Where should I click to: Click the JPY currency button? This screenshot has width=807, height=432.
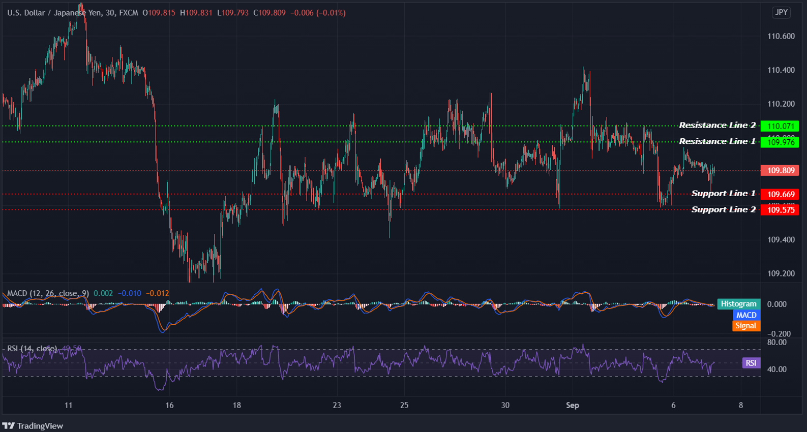pyautogui.click(x=781, y=13)
